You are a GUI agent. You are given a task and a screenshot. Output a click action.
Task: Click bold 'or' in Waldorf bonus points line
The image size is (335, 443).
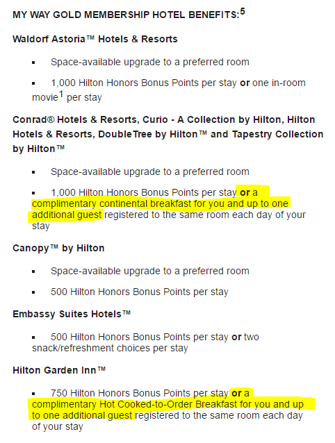click(x=245, y=83)
